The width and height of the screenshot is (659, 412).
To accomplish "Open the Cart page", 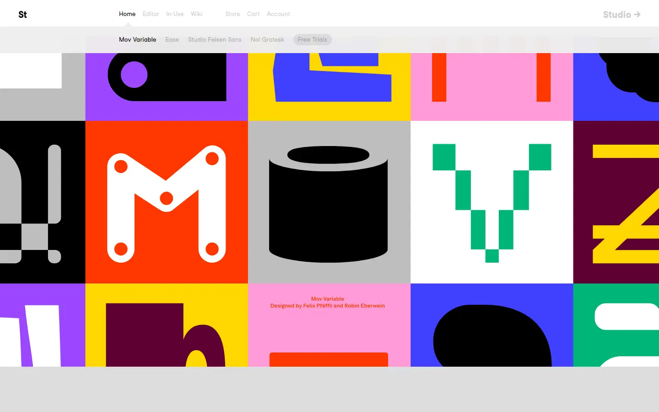I will click(253, 14).
